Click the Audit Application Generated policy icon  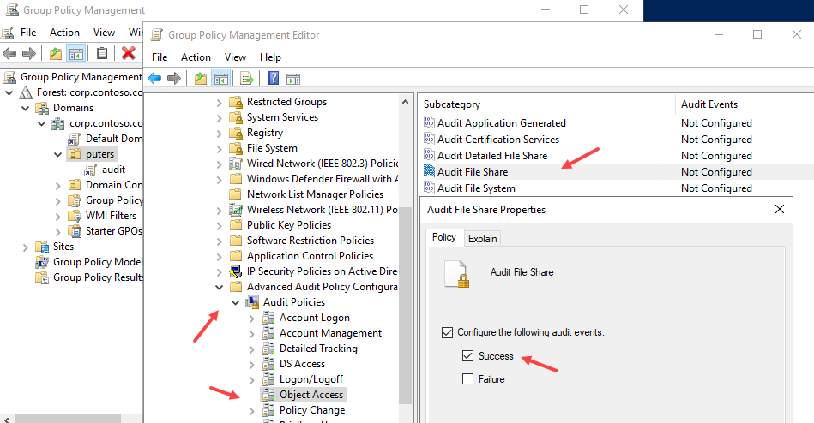429,122
